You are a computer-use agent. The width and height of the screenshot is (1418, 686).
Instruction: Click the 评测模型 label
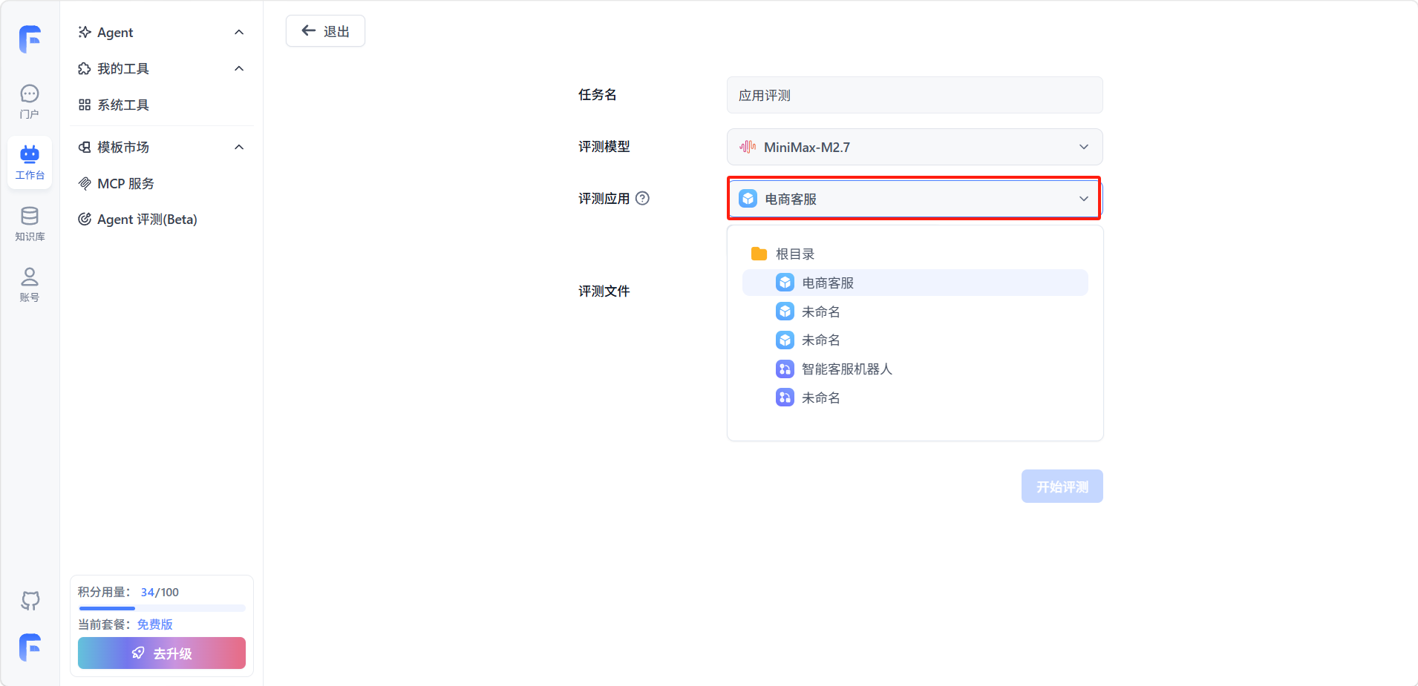tap(604, 146)
